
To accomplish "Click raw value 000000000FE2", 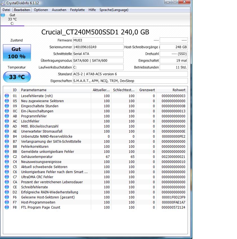I will tap(174, 137).
